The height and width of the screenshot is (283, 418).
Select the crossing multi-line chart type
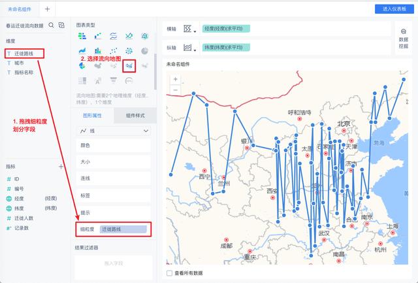pyautogui.click(x=129, y=36)
